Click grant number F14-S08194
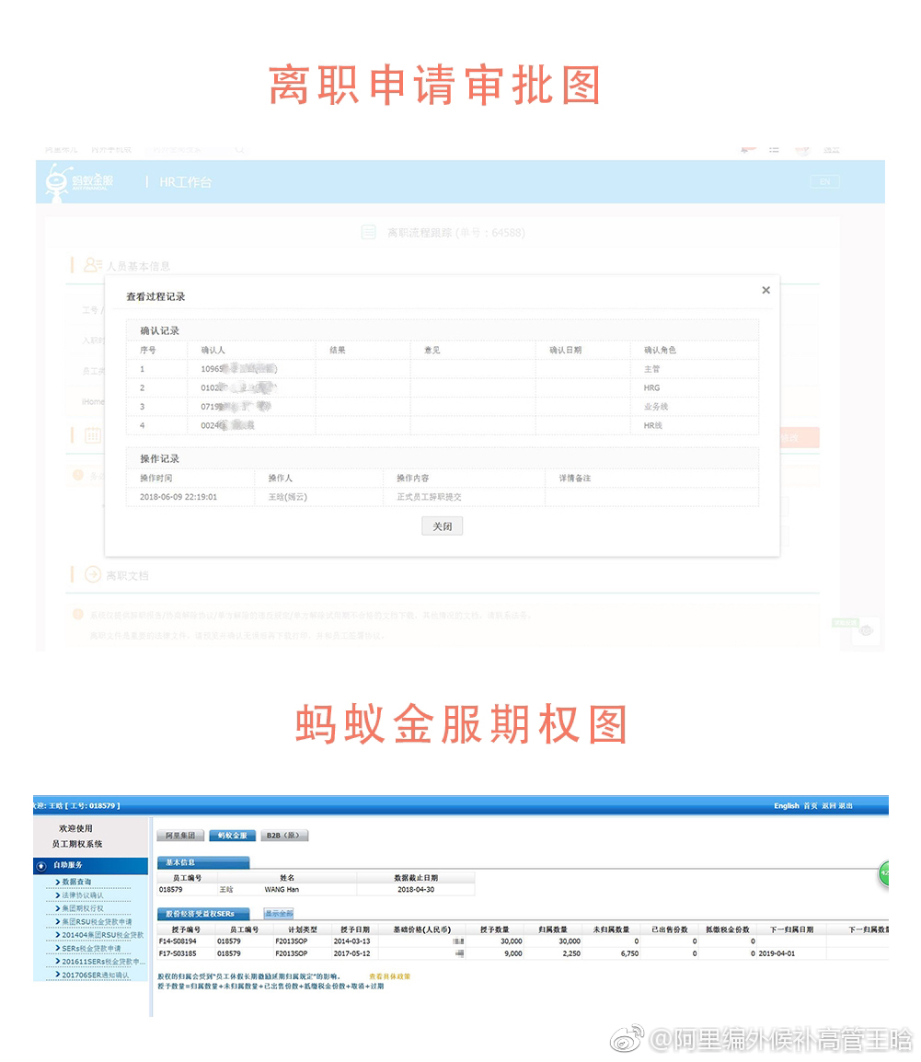 tap(178, 941)
